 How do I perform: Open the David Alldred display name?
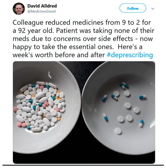point(42,6)
